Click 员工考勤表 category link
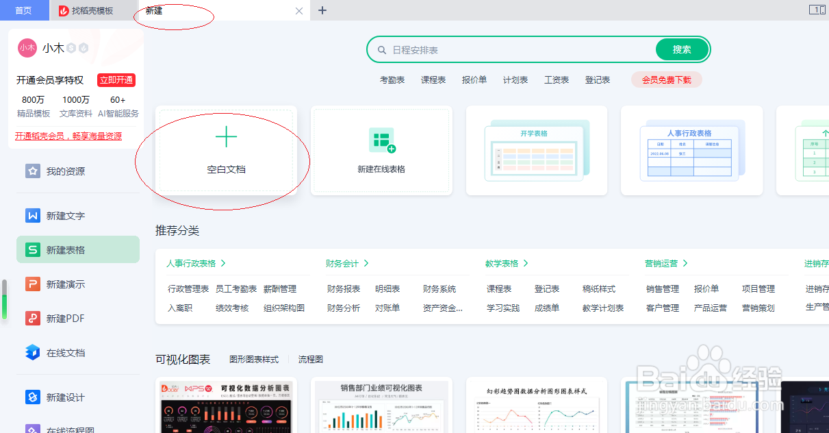Screen dimensions: 829x433 point(236,289)
